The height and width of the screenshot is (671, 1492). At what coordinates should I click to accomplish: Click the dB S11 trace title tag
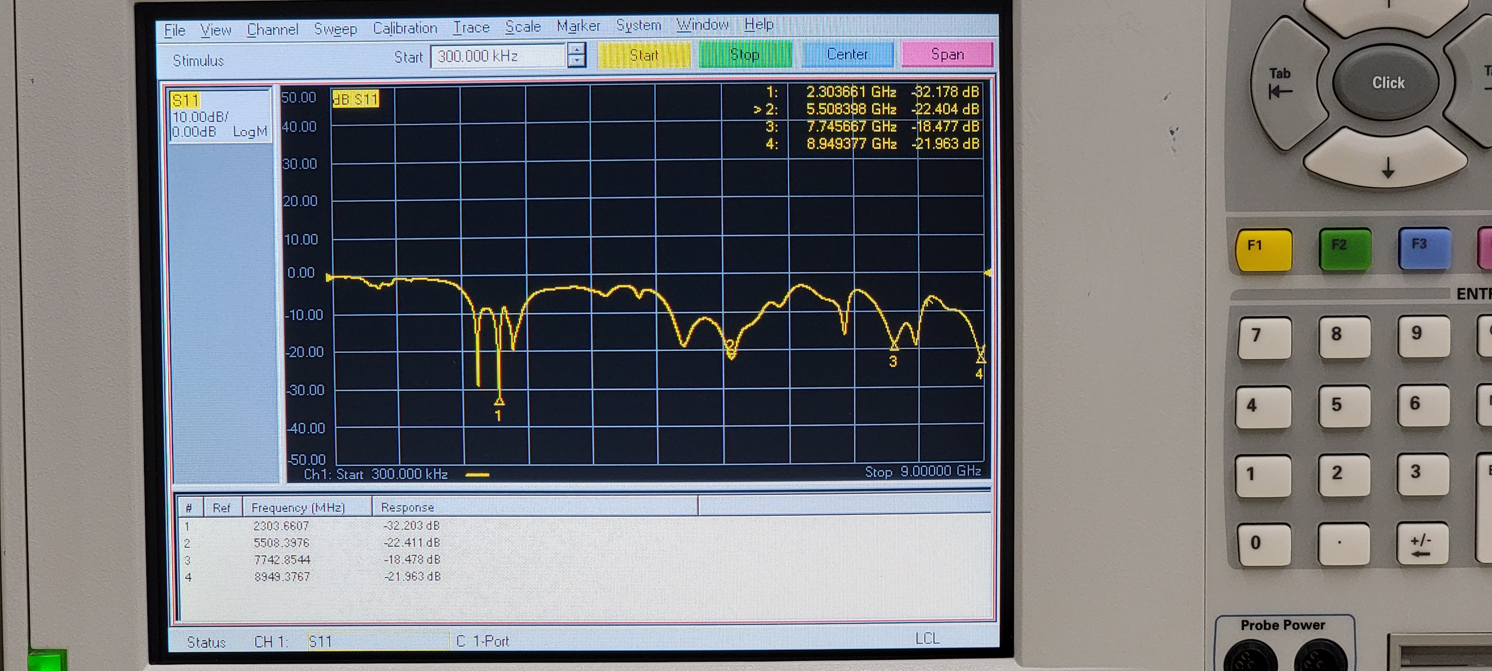coord(355,99)
